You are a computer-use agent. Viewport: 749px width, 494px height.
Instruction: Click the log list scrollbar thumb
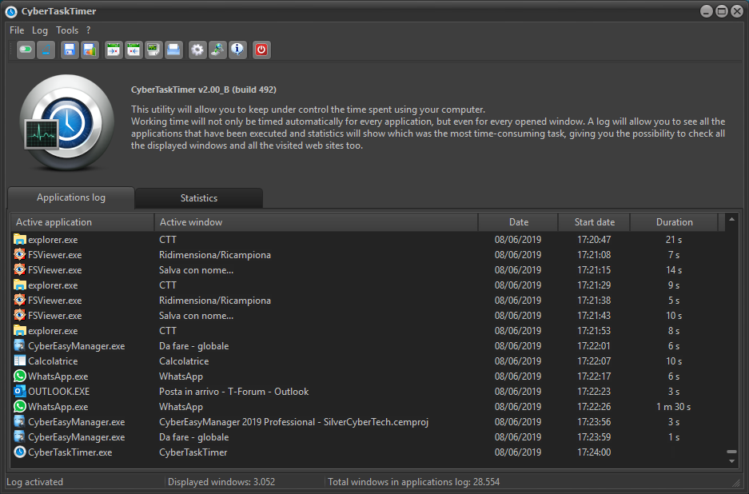(x=731, y=452)
